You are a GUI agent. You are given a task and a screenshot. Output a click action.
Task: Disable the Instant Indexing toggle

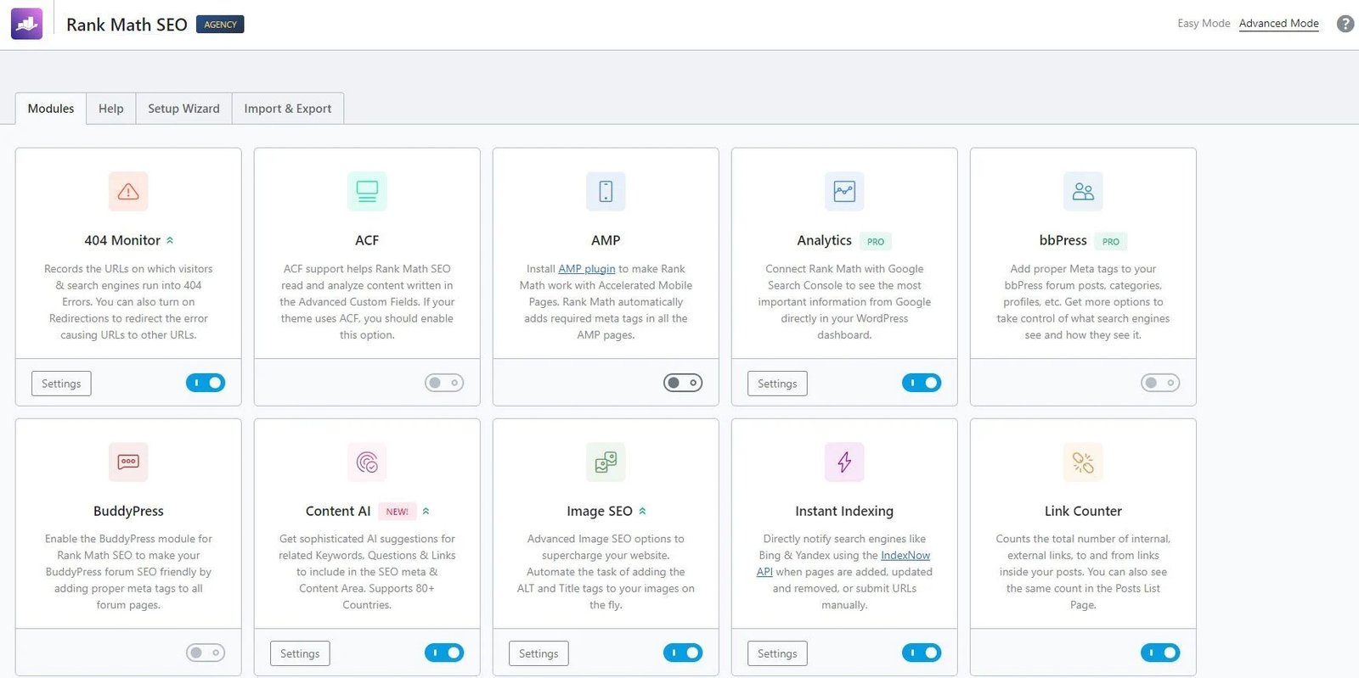click(x=922, y=653)
